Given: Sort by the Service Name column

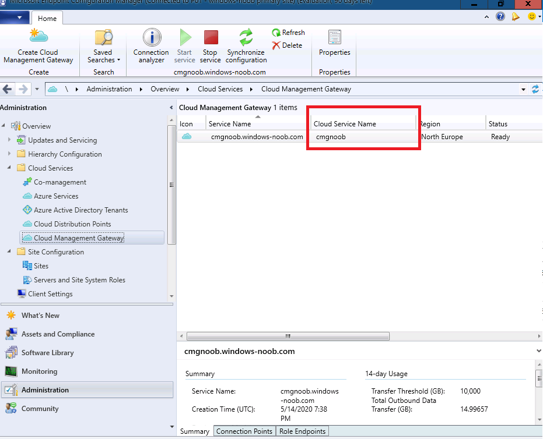Looking at the screenshot, I should (x=258, y=124).
